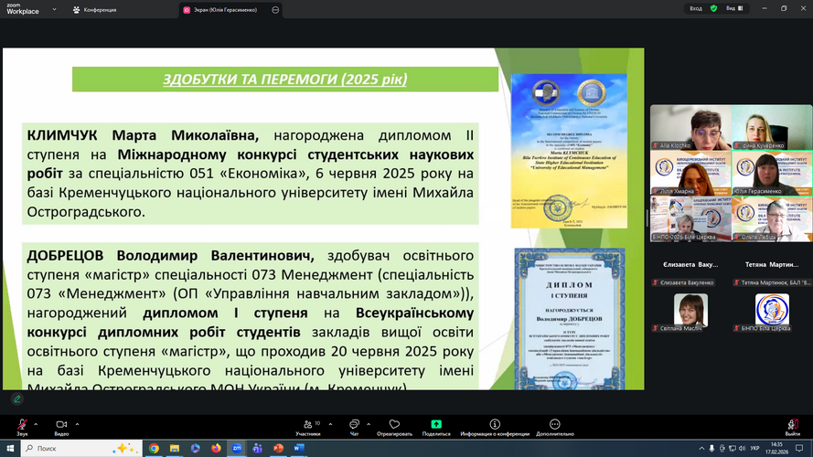Expand video options arrow next to Видео
This screenshot has width=813, height=457.
[x=78, y=424]
